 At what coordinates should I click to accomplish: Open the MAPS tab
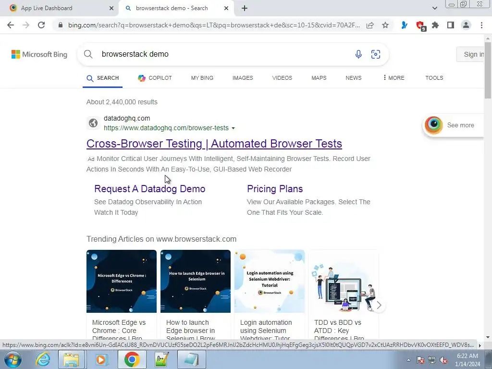(319, 78)
